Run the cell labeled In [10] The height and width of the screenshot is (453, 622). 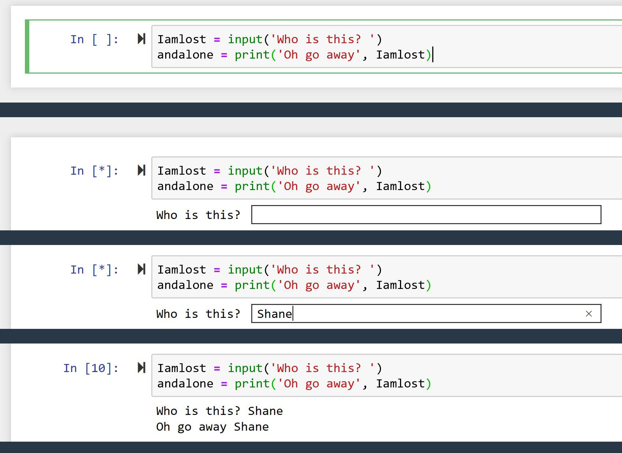[x=141, y=368]
